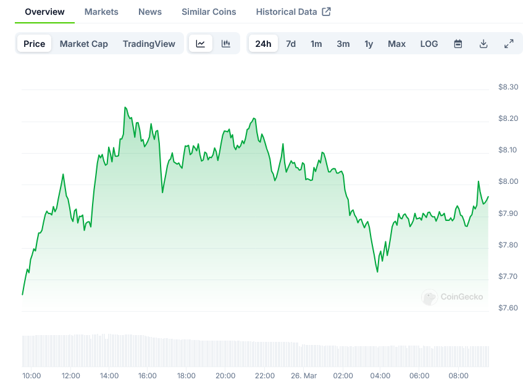This screenshot has height=390, width=523.
Task: Go to Similar Coins tab
Action: pyautogui.click(x=209, y=12)
